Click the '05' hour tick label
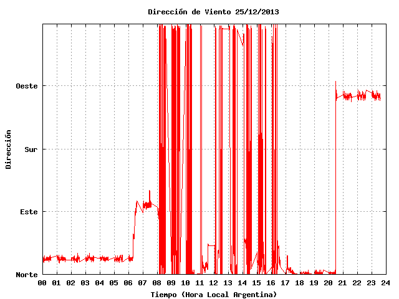 [x=113, y=283]
